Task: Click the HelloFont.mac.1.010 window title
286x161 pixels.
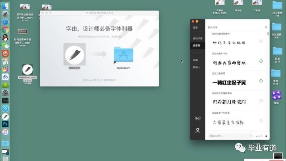Action: pos(101,13)
